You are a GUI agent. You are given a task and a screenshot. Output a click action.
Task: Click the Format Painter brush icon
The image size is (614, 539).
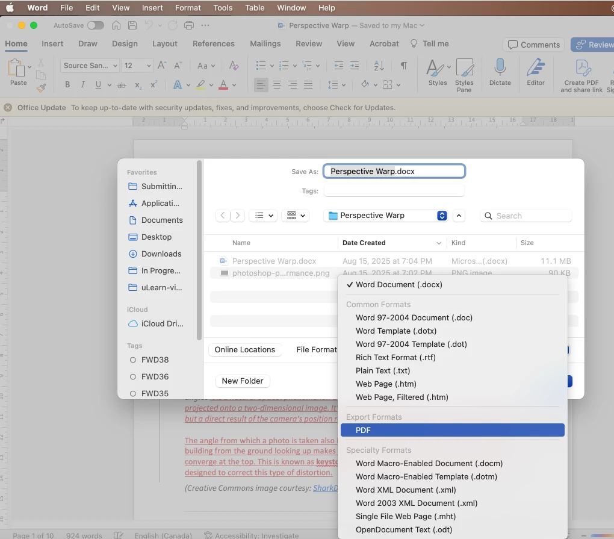coord(41,89)
